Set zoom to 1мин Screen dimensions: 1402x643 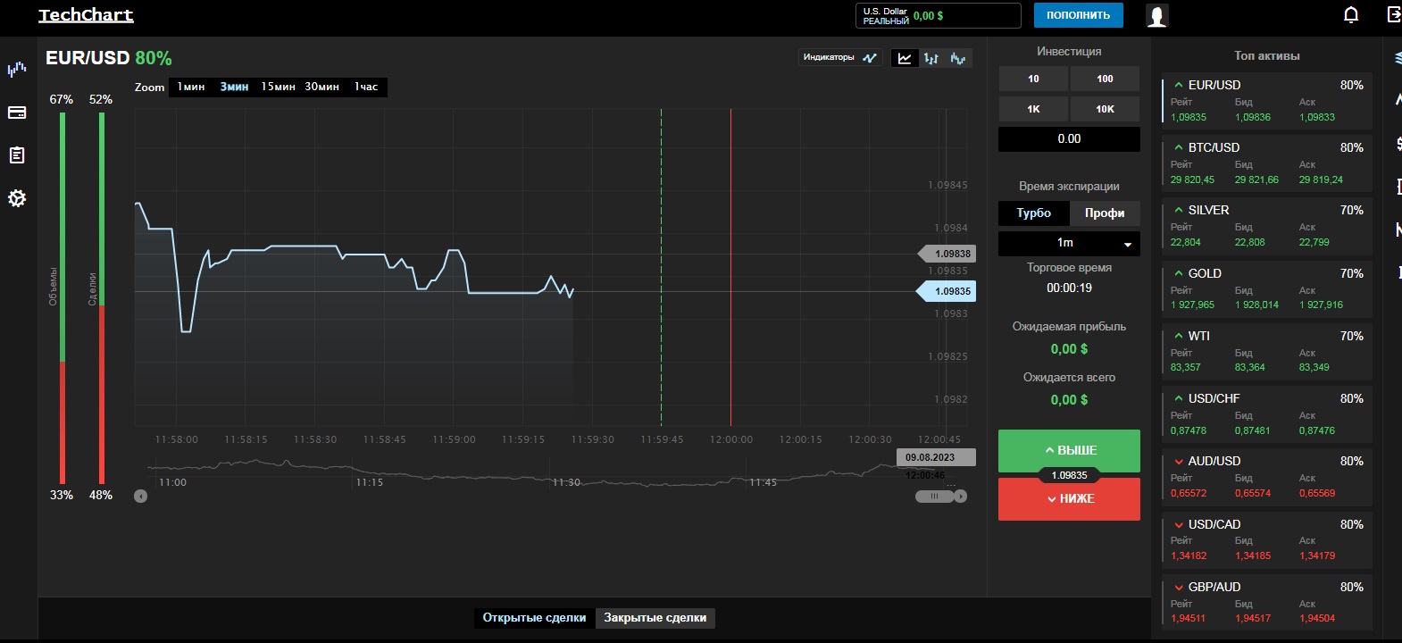pos(190,87)
